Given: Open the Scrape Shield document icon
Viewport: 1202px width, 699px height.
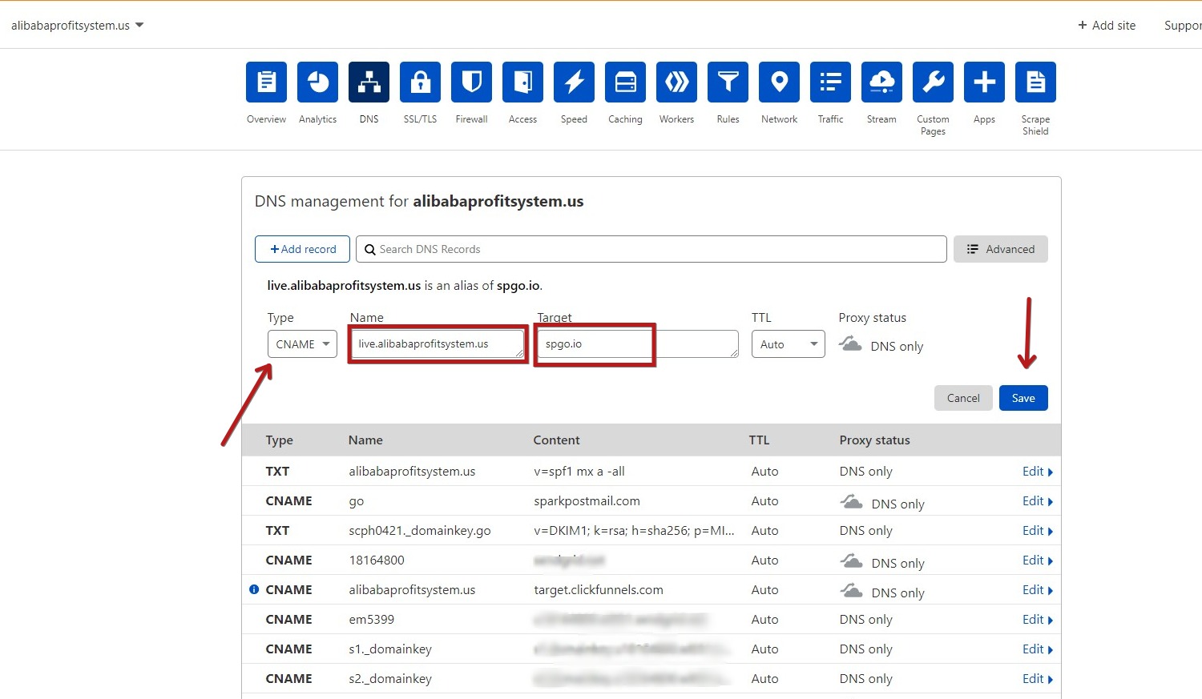Looking at the screenshot, I should [x=1035, y=82].
